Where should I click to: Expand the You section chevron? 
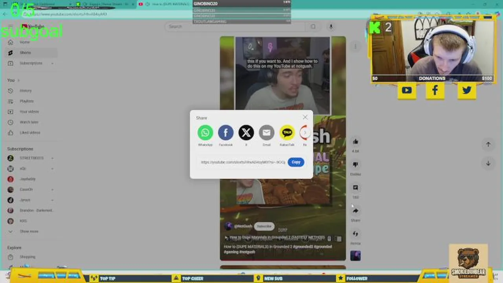(18, 80)
